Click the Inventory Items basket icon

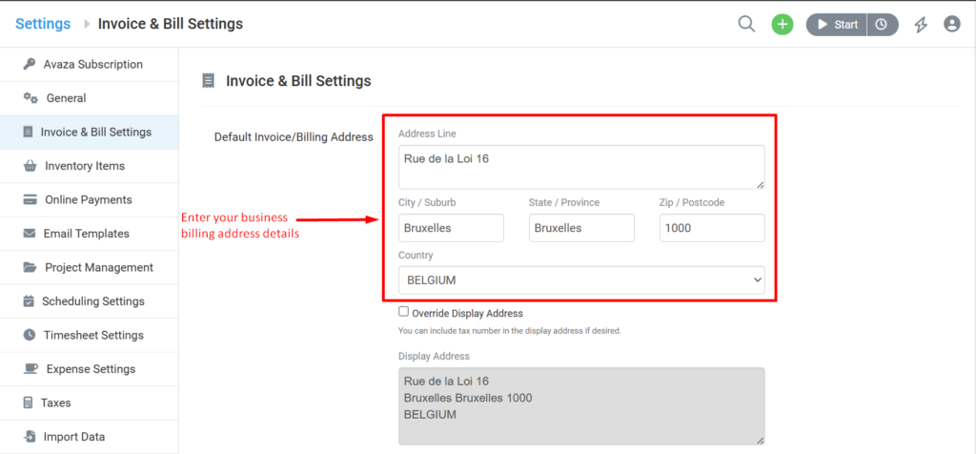(x=29, y=166)
